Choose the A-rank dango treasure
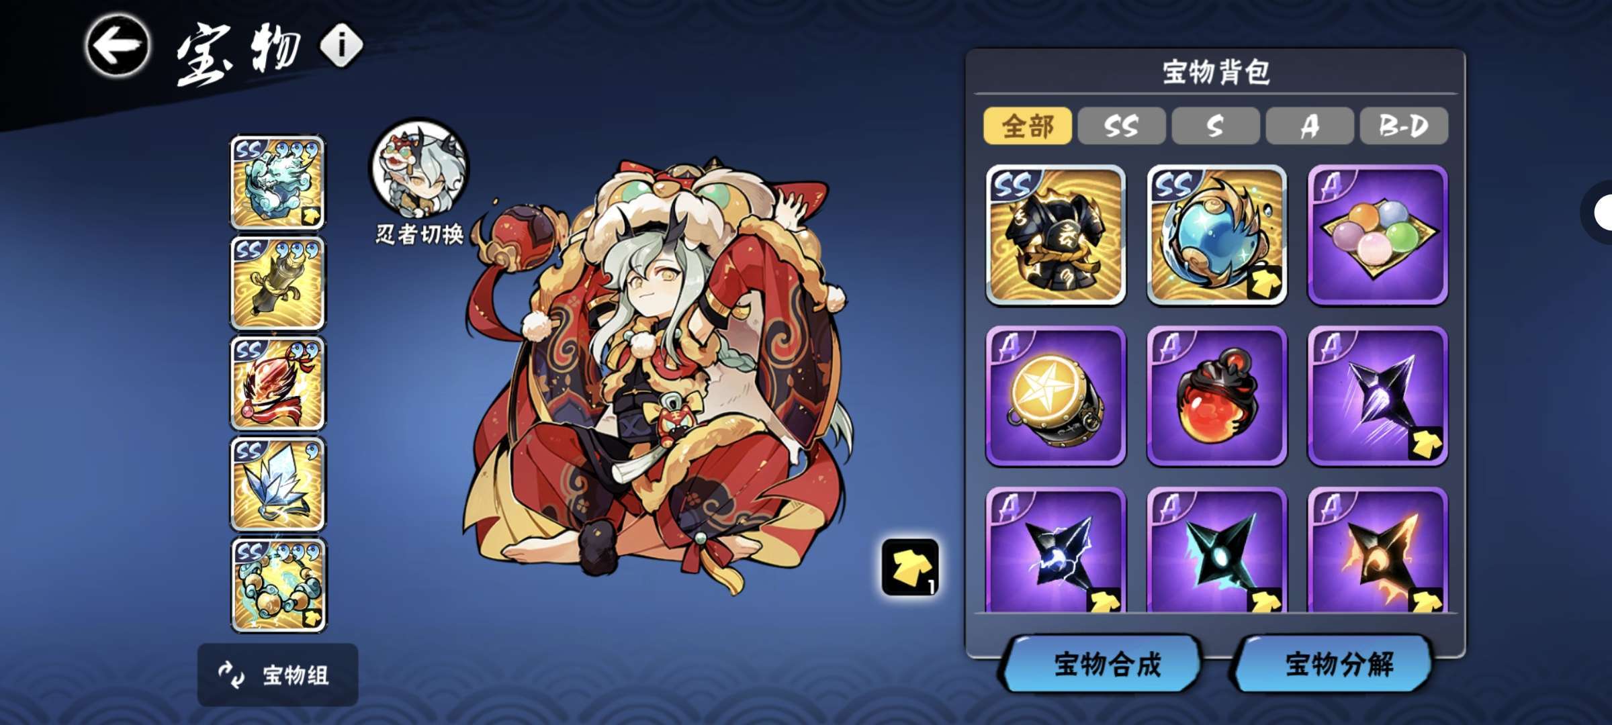 point(1378,235)
